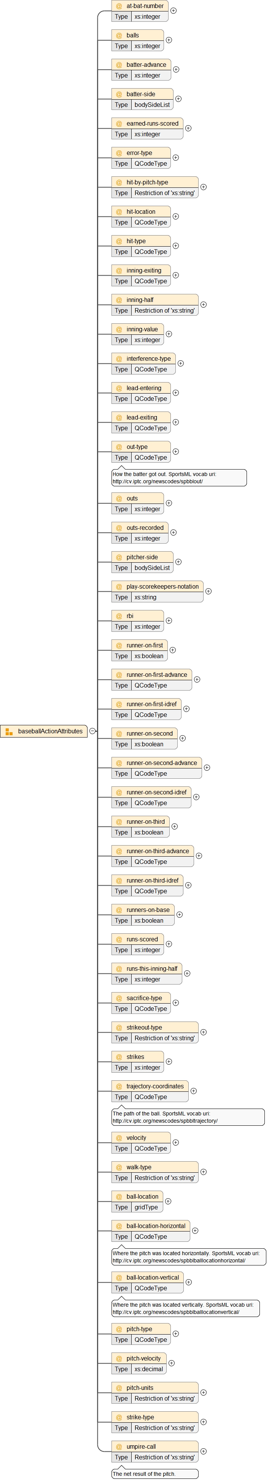Click the @ icon of pitch-type attribute
The width and height of the screenshot is (269, 1480).
119,1329
